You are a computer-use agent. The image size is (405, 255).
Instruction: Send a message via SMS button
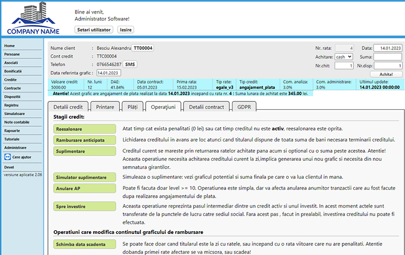click(x=130, y=64)
